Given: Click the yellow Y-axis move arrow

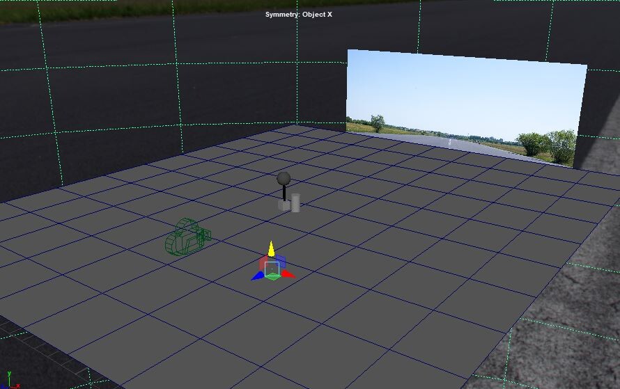Looking at the screenshot, I should click(271, 249).
